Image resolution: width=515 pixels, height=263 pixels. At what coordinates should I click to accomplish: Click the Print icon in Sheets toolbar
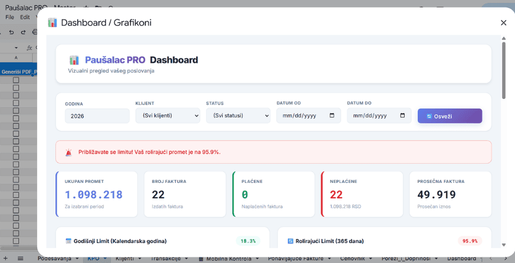pyautogui.click(x=35, y=32)
